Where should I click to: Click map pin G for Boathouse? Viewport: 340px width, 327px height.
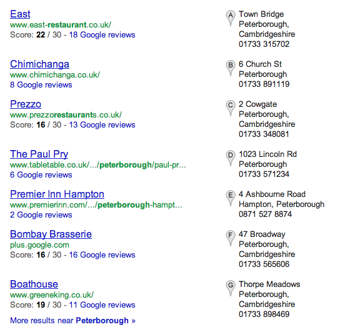pos(230,288)
